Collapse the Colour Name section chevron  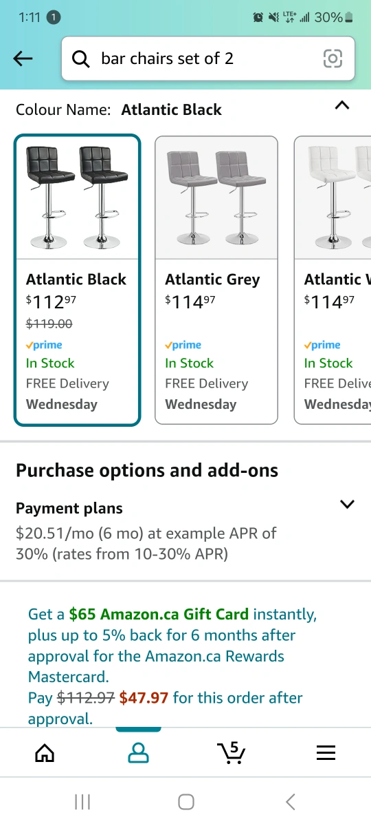tap(342, 106)
